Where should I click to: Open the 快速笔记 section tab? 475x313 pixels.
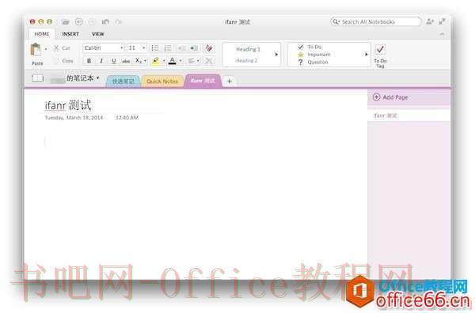tap(123, 81)
